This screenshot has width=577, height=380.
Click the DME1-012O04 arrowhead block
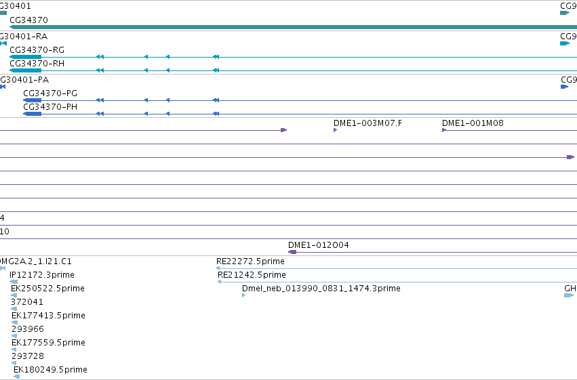click(292, 252)
